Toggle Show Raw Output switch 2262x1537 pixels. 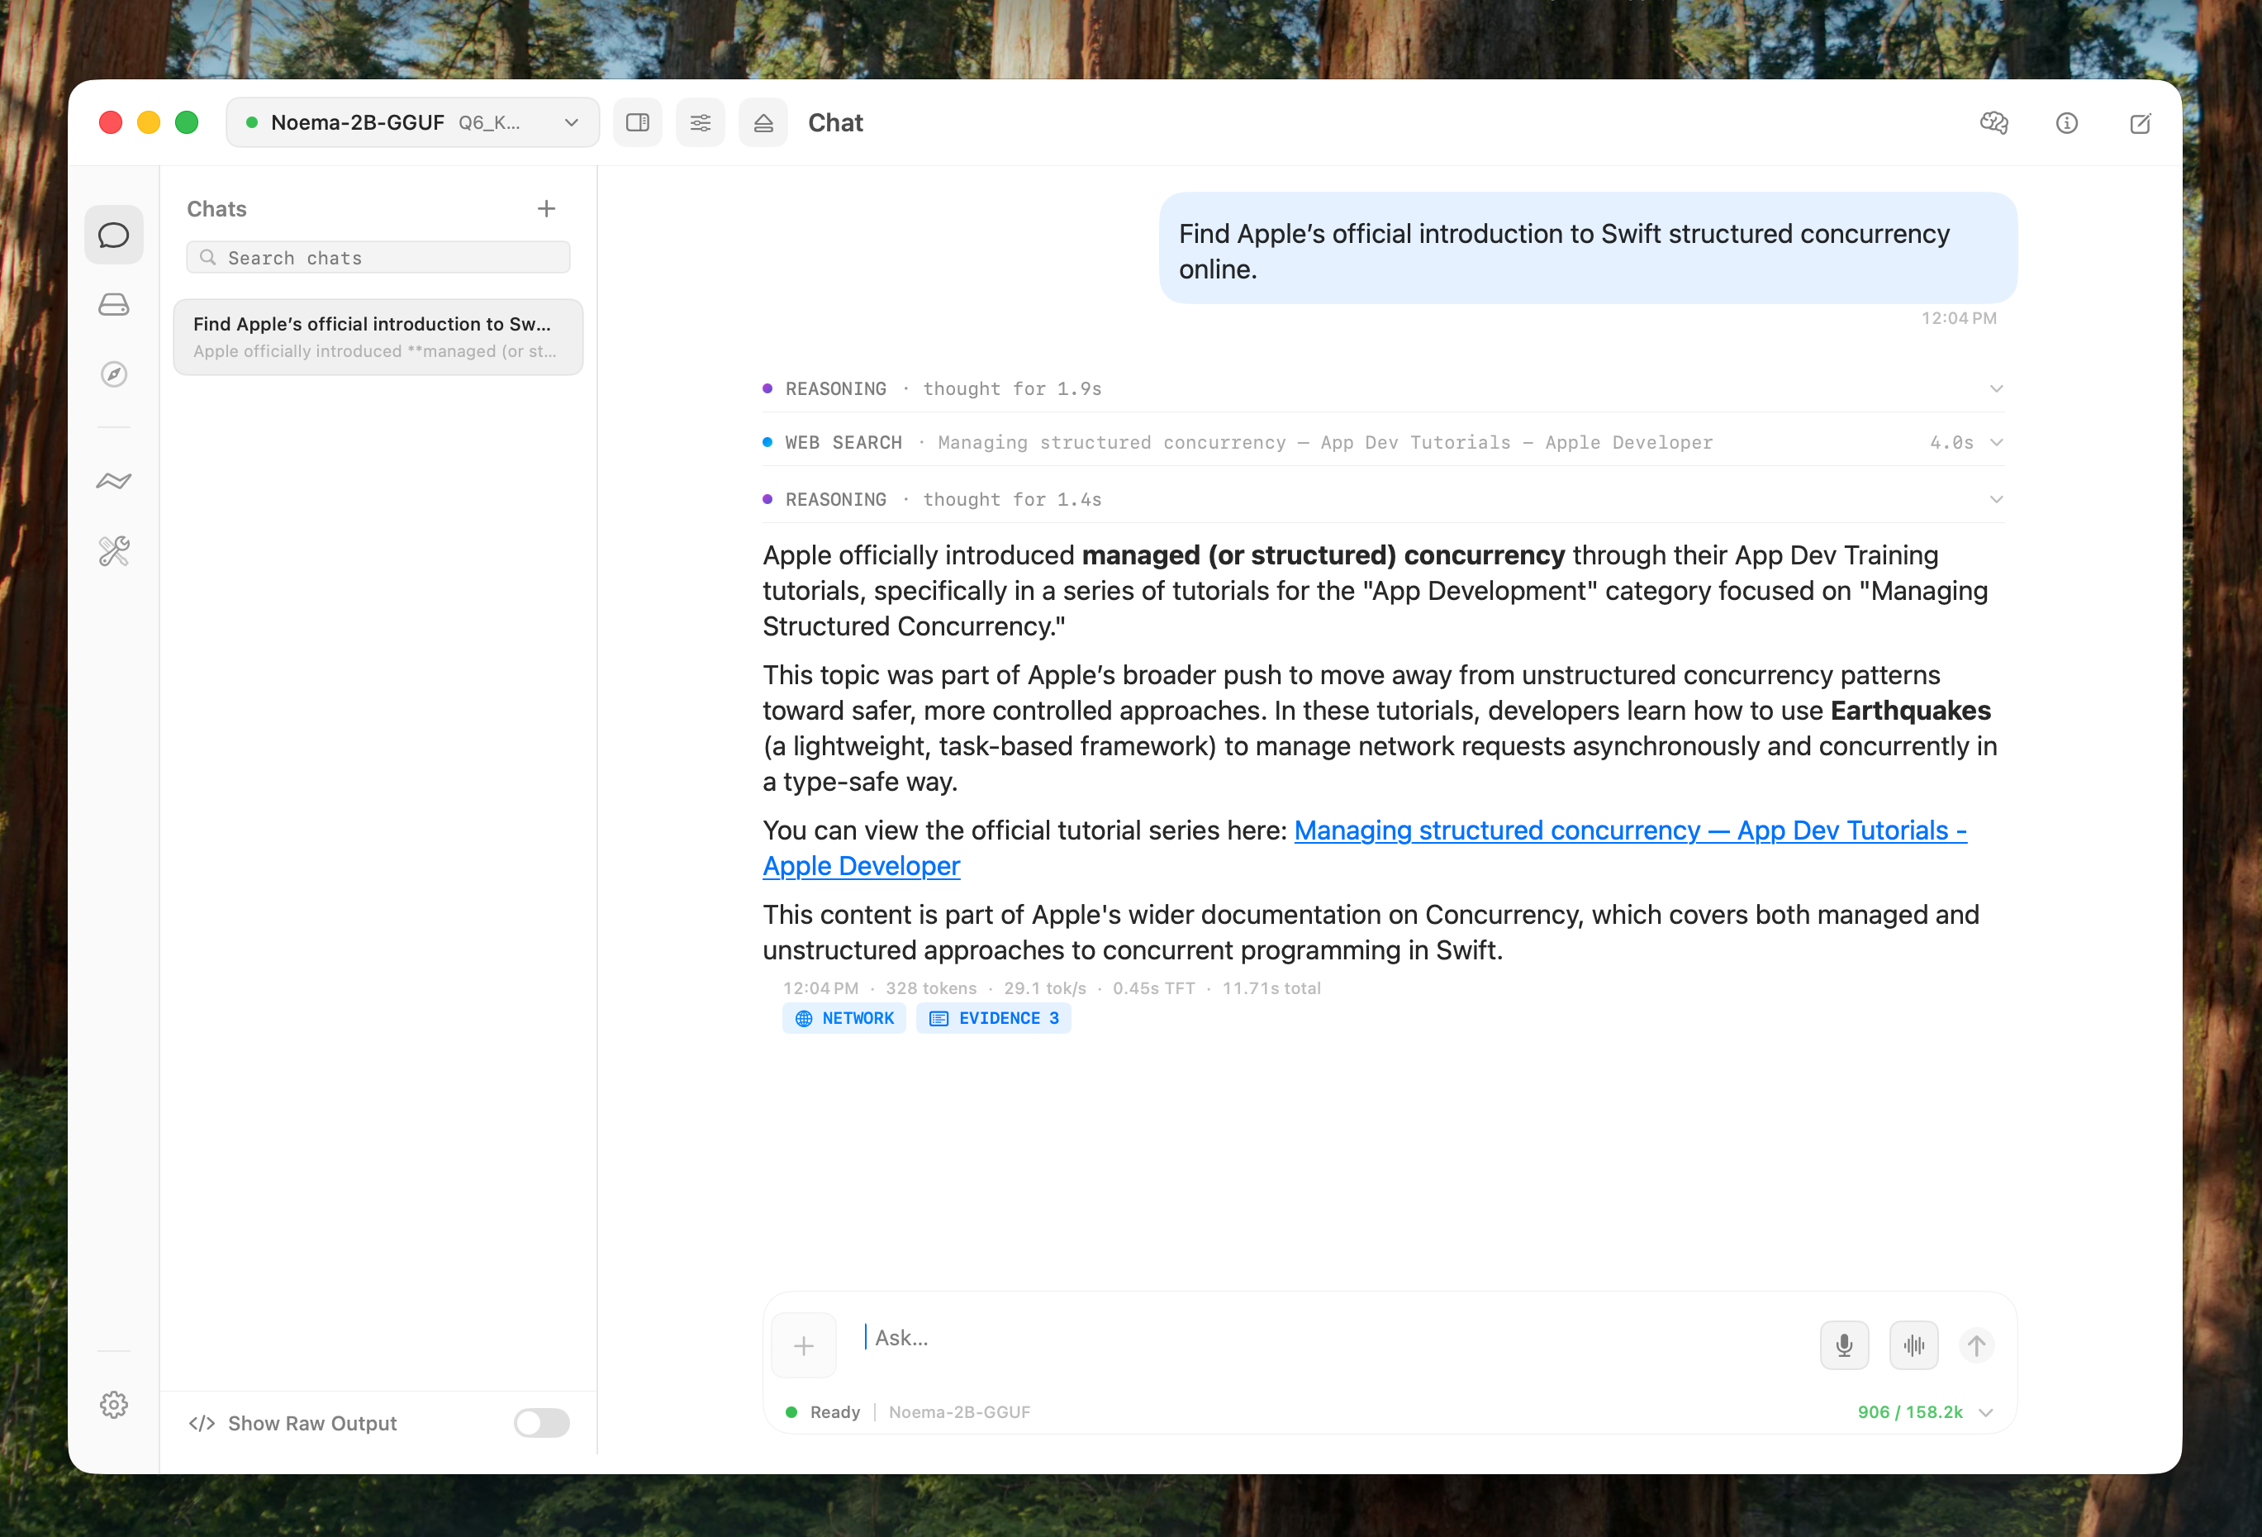point(541,1423)
